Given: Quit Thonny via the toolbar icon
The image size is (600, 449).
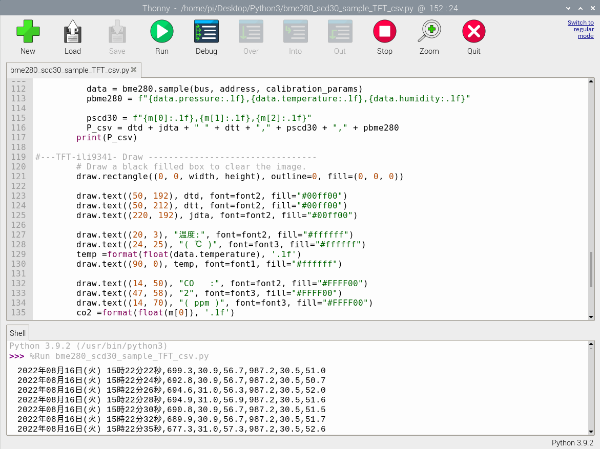Looking at the screenshot, I should 473,31.
